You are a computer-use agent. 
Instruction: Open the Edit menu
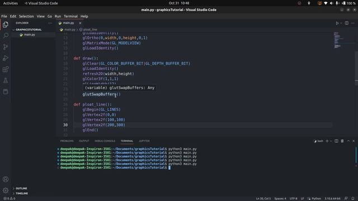13,16
